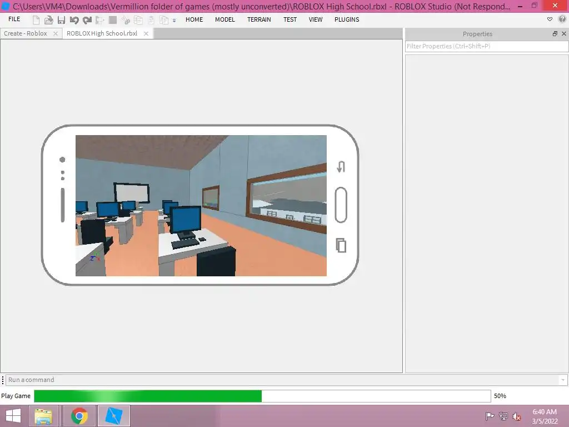Open File Explorer from the taskbar
Viewport: 569px width, 427px height.
click(43, 416)
